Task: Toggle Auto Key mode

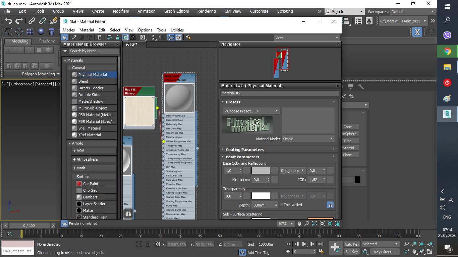Action: click(352, 244)
